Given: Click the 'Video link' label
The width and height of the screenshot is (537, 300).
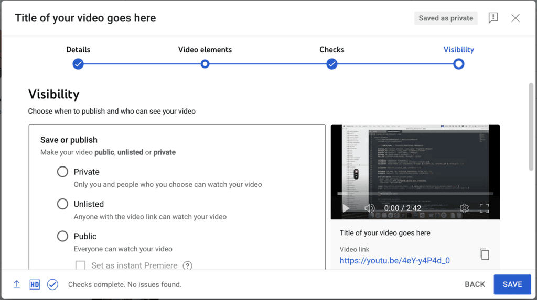Looking at the screenshot, I should coord(355,249).
